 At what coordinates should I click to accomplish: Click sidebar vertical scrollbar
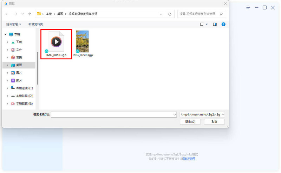[38, 68]
